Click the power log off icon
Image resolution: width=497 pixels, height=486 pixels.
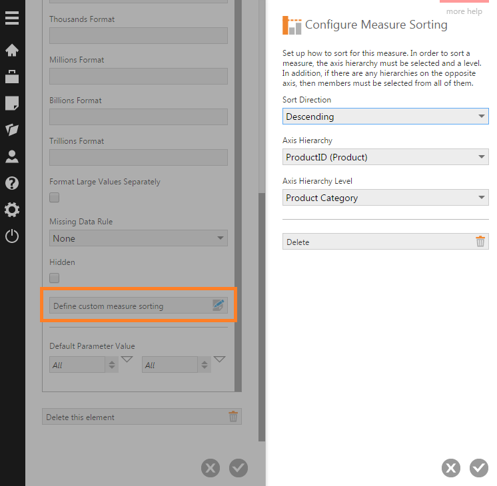click(12, 236)
